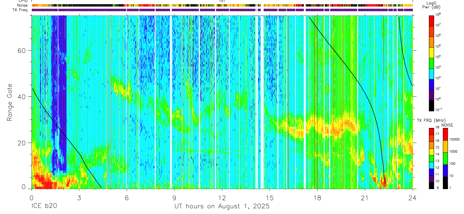Click the '10000' label on the NOISE colorbar

(x=455, y=139)
